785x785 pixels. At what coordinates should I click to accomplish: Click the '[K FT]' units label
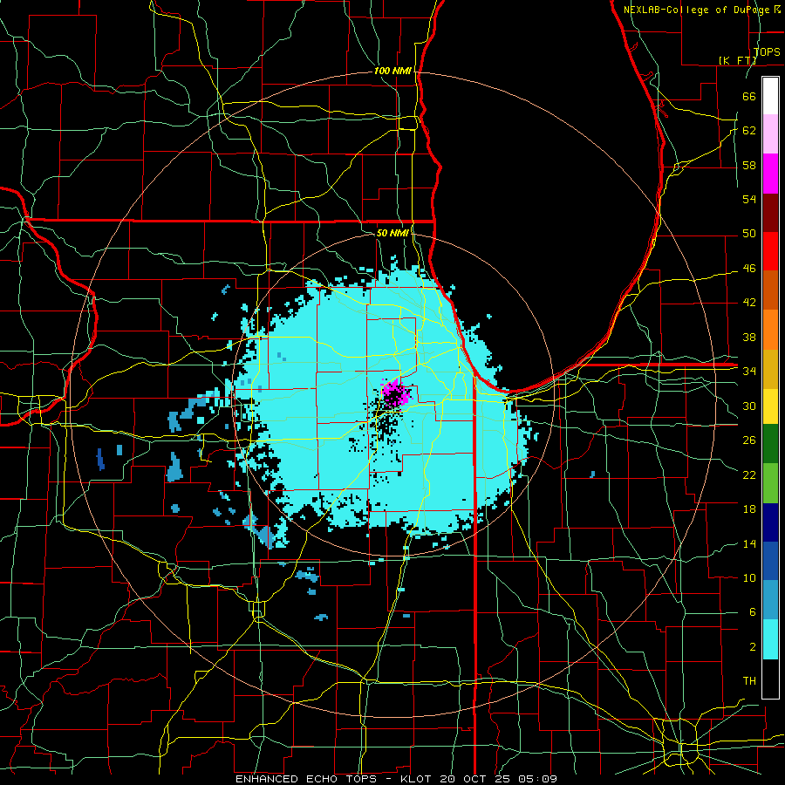[737, 60]
